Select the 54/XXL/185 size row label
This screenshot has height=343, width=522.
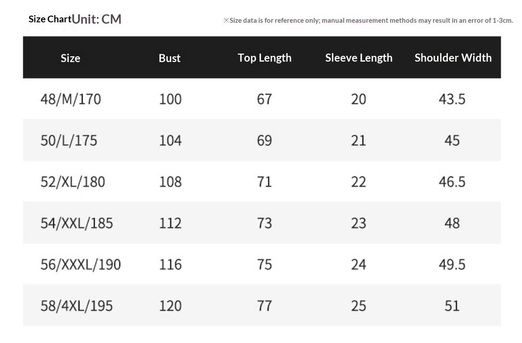click(77, 223)
